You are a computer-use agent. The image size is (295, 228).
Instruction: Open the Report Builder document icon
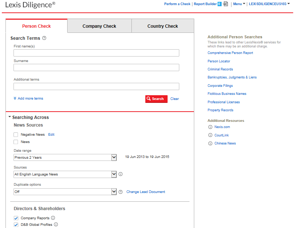225,4
